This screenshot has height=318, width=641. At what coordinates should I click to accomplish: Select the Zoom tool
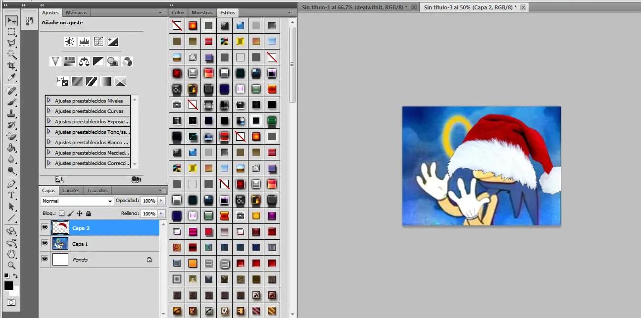tap(11, 265)
